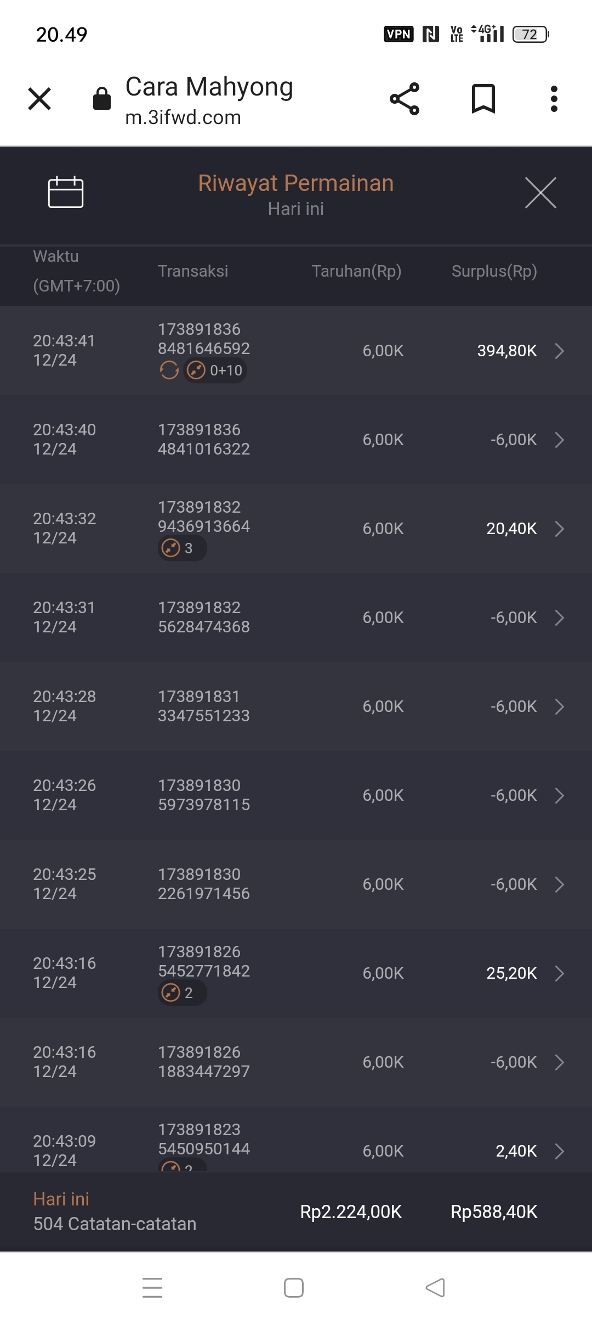Bookmark this page with the bookmark icon
This screenshot has width=592, height=1324.
(483, 99)
